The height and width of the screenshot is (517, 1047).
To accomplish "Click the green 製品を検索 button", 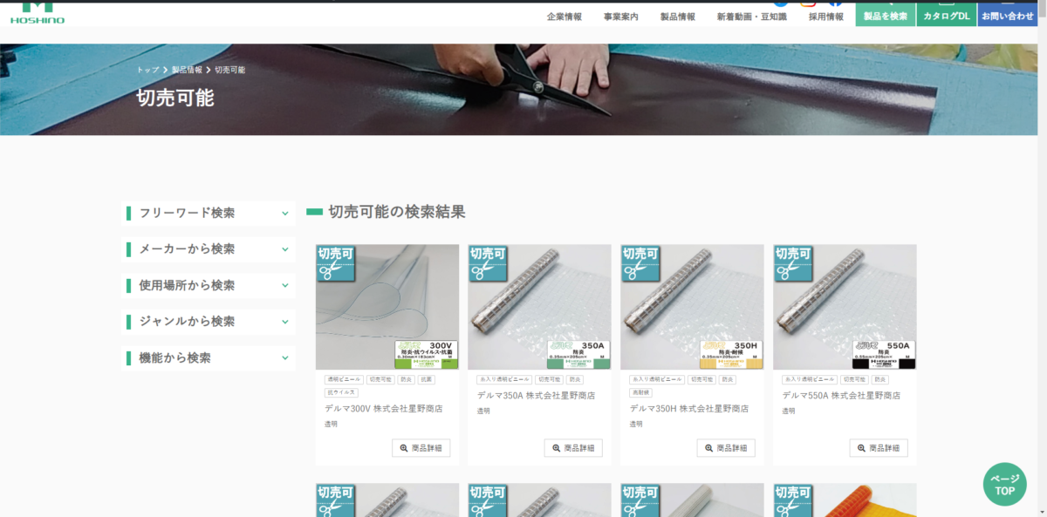I will [886, 14].
